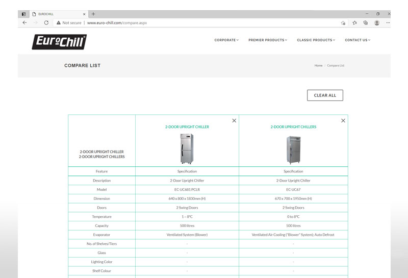Click the user profile avatar

coord(377,22)
